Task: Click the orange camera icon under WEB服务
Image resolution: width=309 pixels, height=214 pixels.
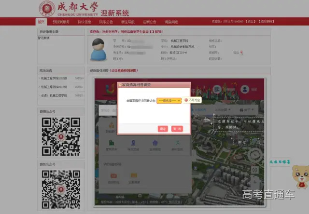Action: pyautogui.click(x=113, y=175)
